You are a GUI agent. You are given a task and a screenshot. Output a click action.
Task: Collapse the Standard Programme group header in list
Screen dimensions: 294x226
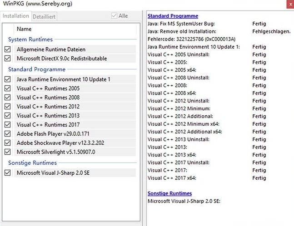point(37,69)
